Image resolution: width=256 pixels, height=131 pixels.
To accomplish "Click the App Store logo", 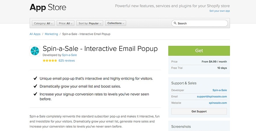I will click(x=48, y=7).
